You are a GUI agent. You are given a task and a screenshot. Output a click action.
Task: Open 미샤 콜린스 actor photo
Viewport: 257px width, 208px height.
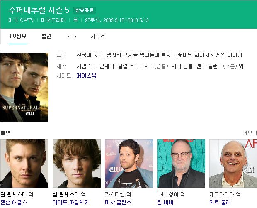pos(129,164)
